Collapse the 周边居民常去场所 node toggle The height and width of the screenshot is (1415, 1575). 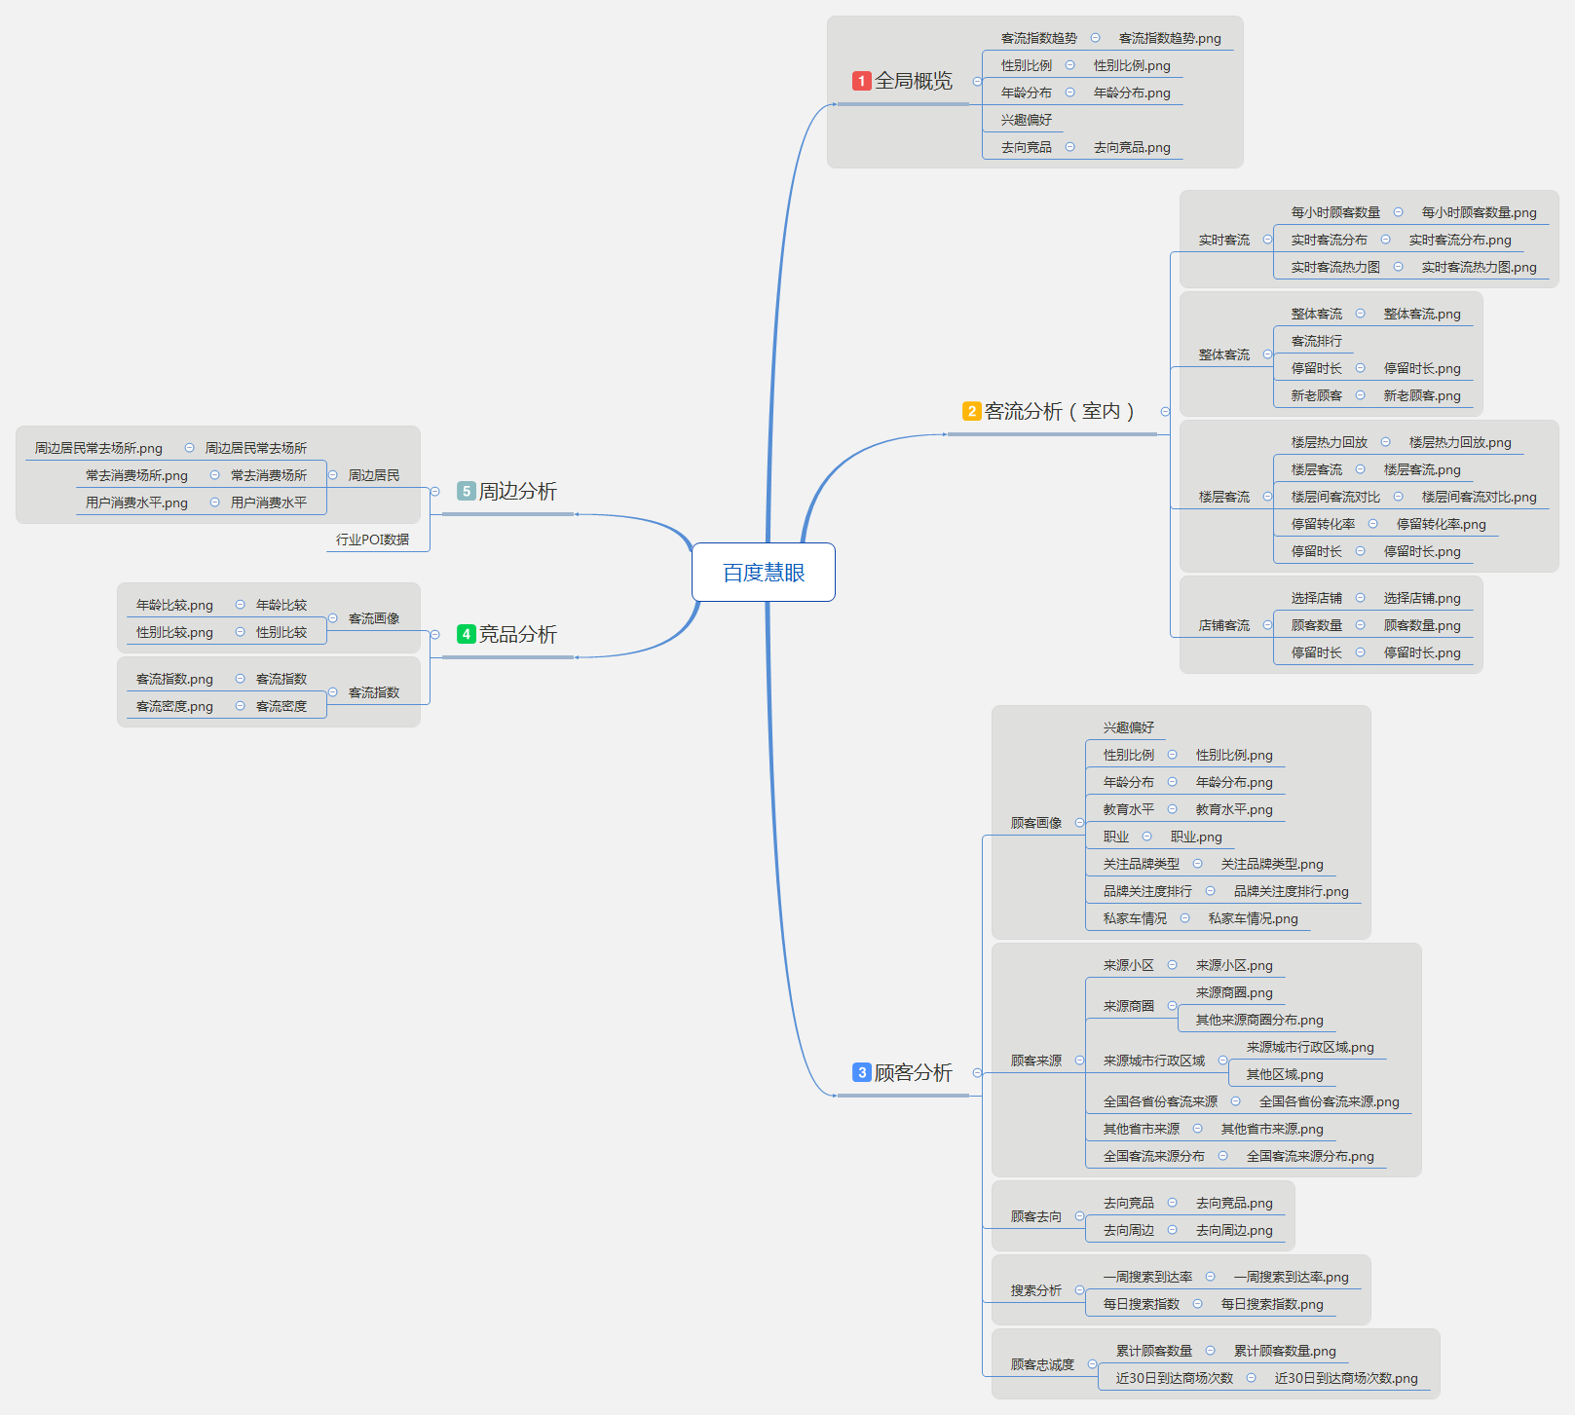tap(189, 448)
